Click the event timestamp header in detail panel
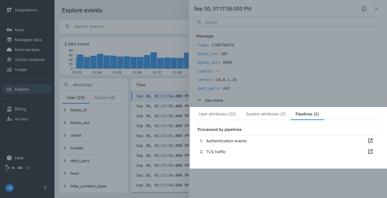This screenshot has width=387, height=198. (223, 9)
